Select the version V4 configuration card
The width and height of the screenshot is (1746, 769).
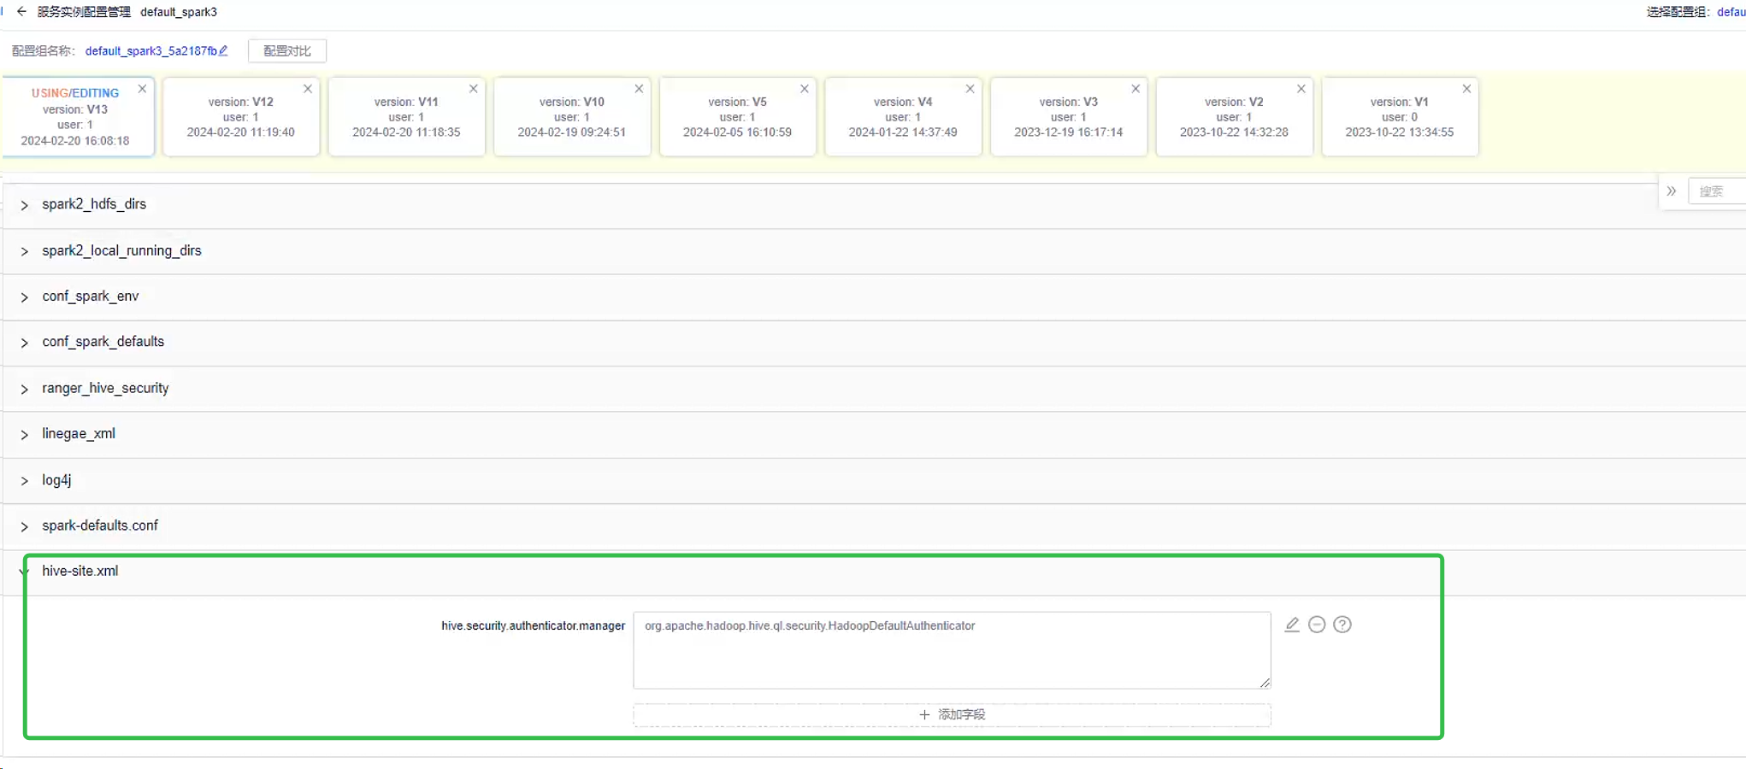902,117
